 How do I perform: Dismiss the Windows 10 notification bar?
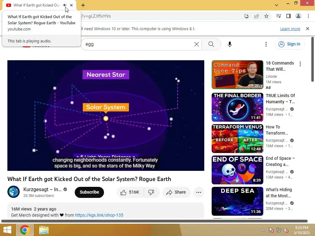tap(308, 29)
